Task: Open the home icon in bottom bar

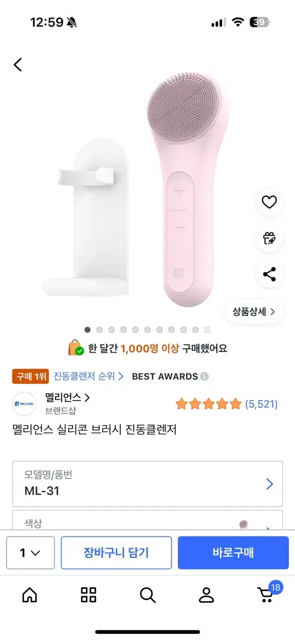Action: (x=30, y=595)
